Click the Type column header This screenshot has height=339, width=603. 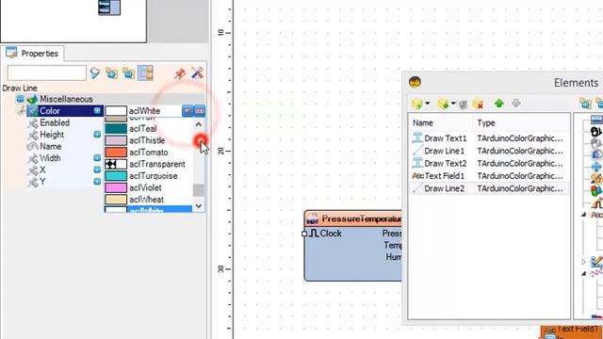click(486, 123)
